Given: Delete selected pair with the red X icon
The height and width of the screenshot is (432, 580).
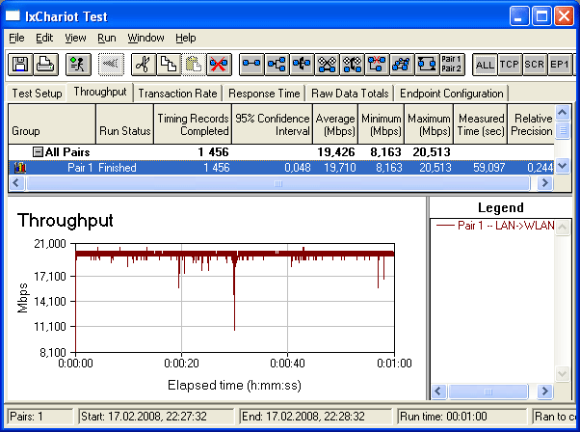Looking at the screenshot, I should pyautogui.click(x=219, y=65).
